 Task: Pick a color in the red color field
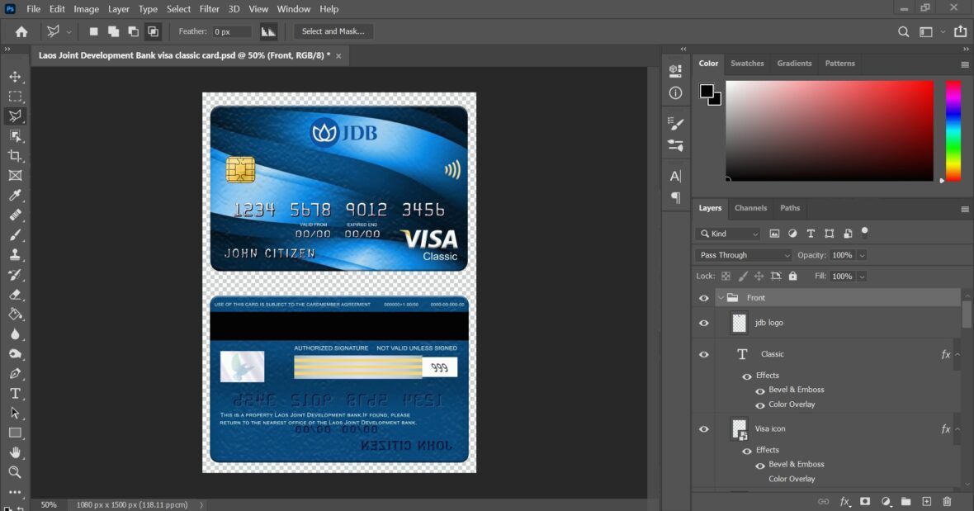point(830,131)
